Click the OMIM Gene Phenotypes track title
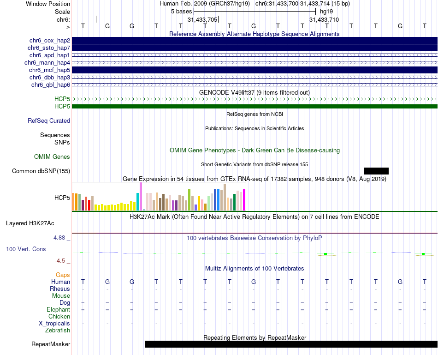This screenshot has width=438, height=355. click(x=255, y=150)
